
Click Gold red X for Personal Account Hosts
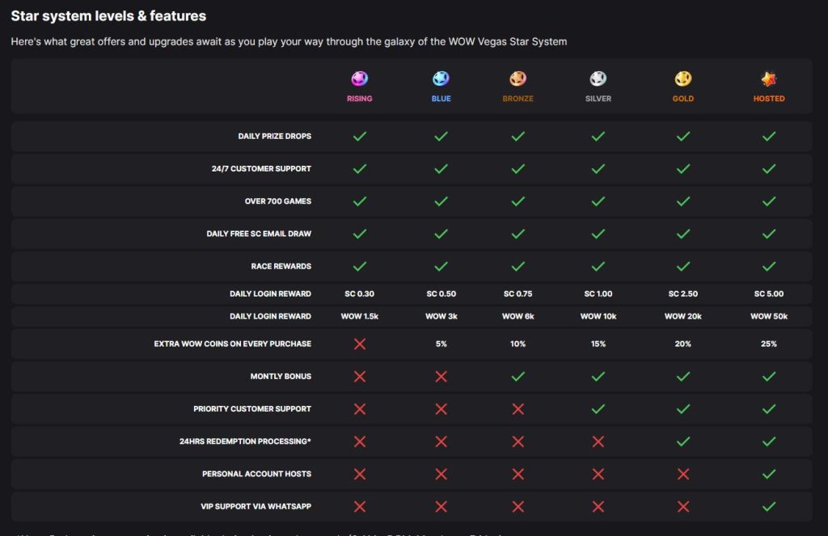click(683, 474)
